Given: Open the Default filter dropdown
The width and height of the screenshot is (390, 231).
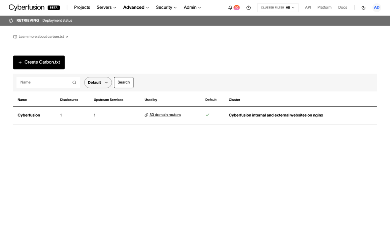Looking at the screenshot, I should pos(98,82).
